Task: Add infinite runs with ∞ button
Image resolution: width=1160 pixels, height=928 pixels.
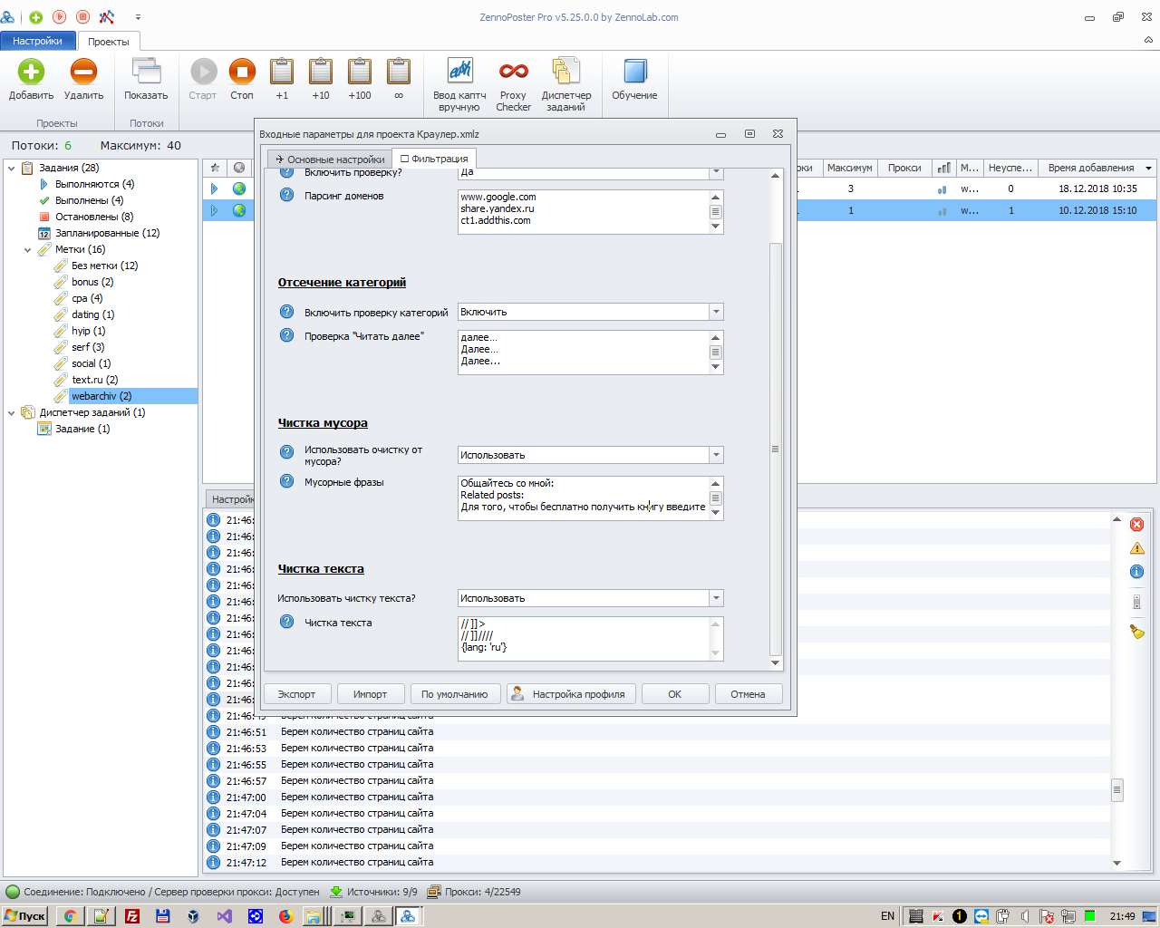Action: [399, 72]
